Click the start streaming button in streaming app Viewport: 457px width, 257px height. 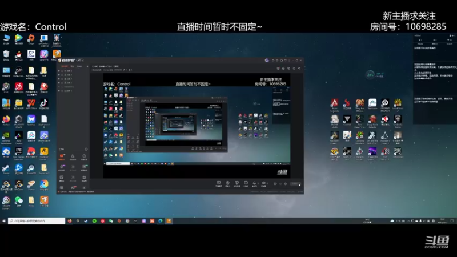tap(295, 184)
